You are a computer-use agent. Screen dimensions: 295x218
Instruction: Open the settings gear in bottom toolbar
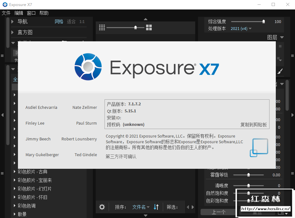coord(102,207)
